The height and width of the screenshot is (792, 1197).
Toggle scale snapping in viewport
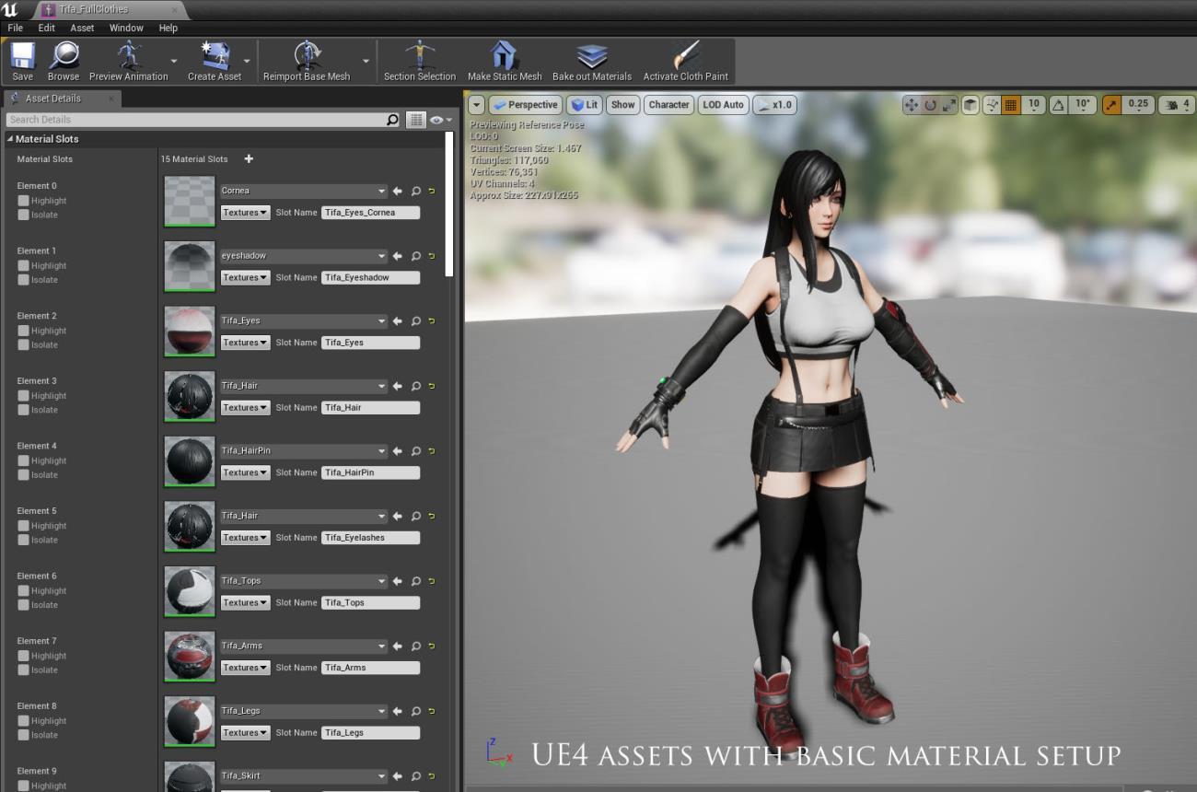pos(1112,105)
